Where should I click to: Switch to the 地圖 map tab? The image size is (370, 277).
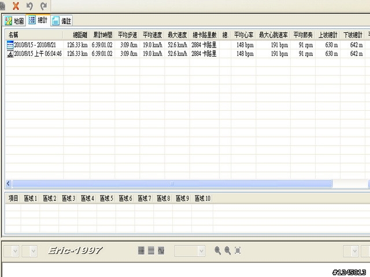(14, 21)
